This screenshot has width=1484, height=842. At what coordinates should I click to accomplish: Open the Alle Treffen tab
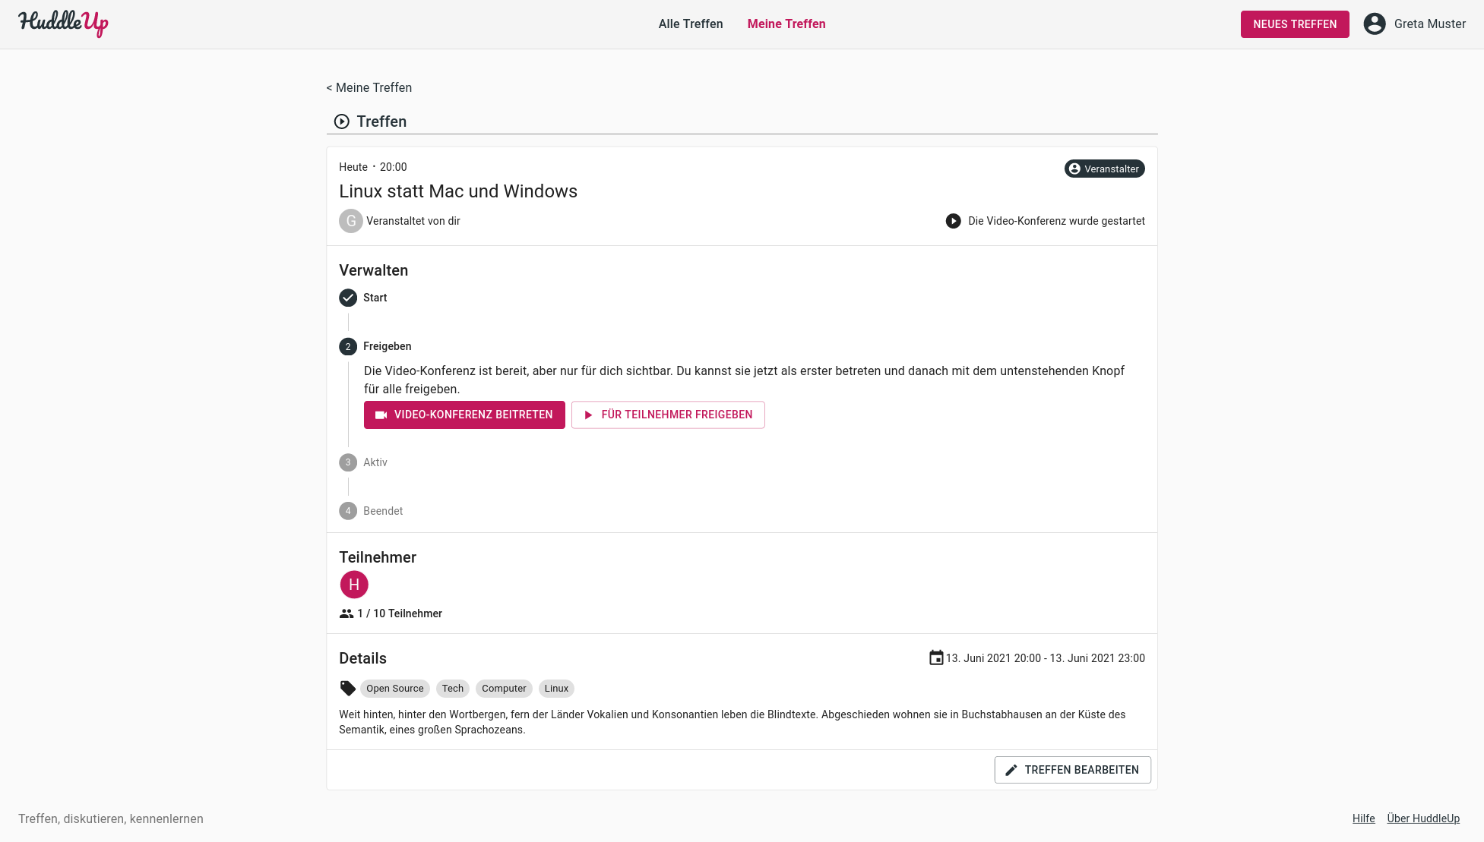tap(691, 24)
